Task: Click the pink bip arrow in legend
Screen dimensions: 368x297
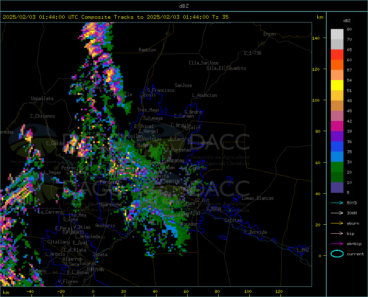Action: pos(337,234)
